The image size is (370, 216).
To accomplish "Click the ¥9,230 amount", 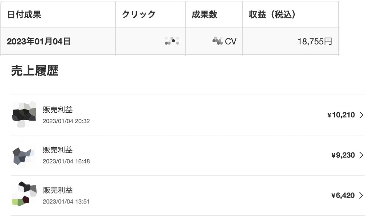I will (343, 155).
